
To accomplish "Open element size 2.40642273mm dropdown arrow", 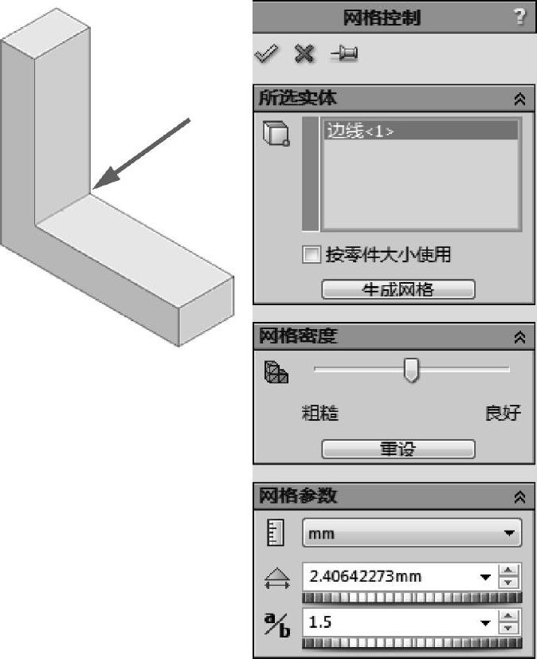I will pyautogui.click(x=485, y=578).
